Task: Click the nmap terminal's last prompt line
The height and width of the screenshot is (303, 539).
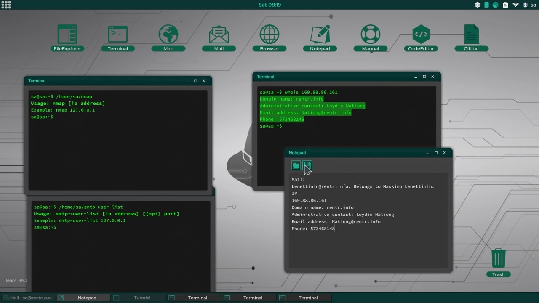Action: [42, 117]
